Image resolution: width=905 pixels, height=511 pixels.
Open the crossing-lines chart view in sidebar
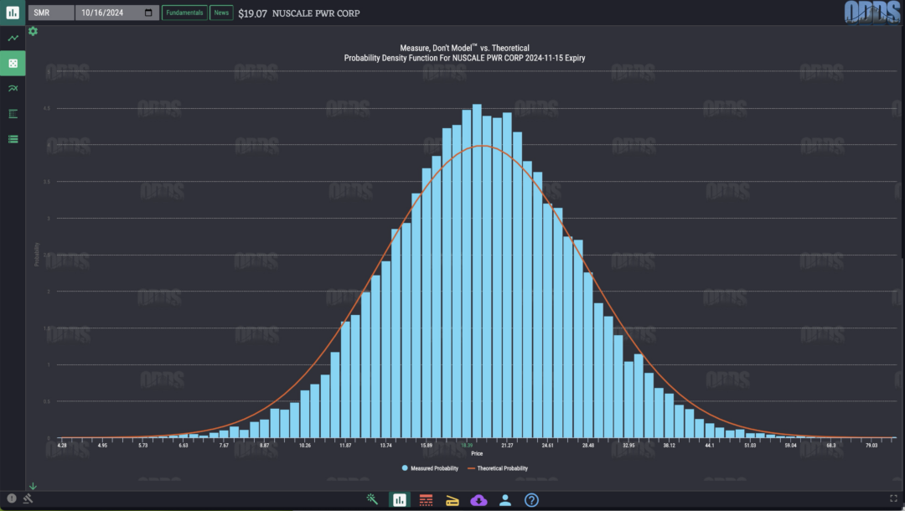click(12, 88)
